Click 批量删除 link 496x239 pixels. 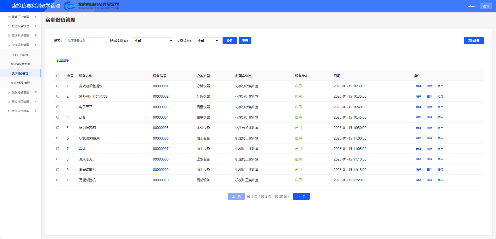(63, 60)
